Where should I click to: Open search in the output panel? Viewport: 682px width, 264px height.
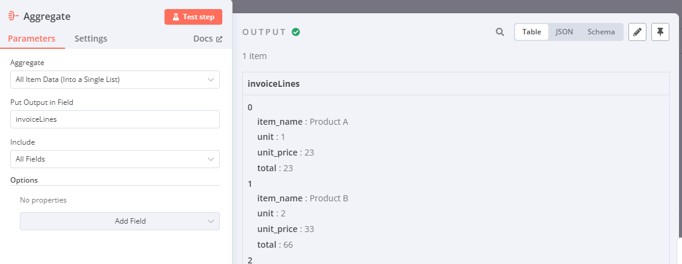[500, 32]
